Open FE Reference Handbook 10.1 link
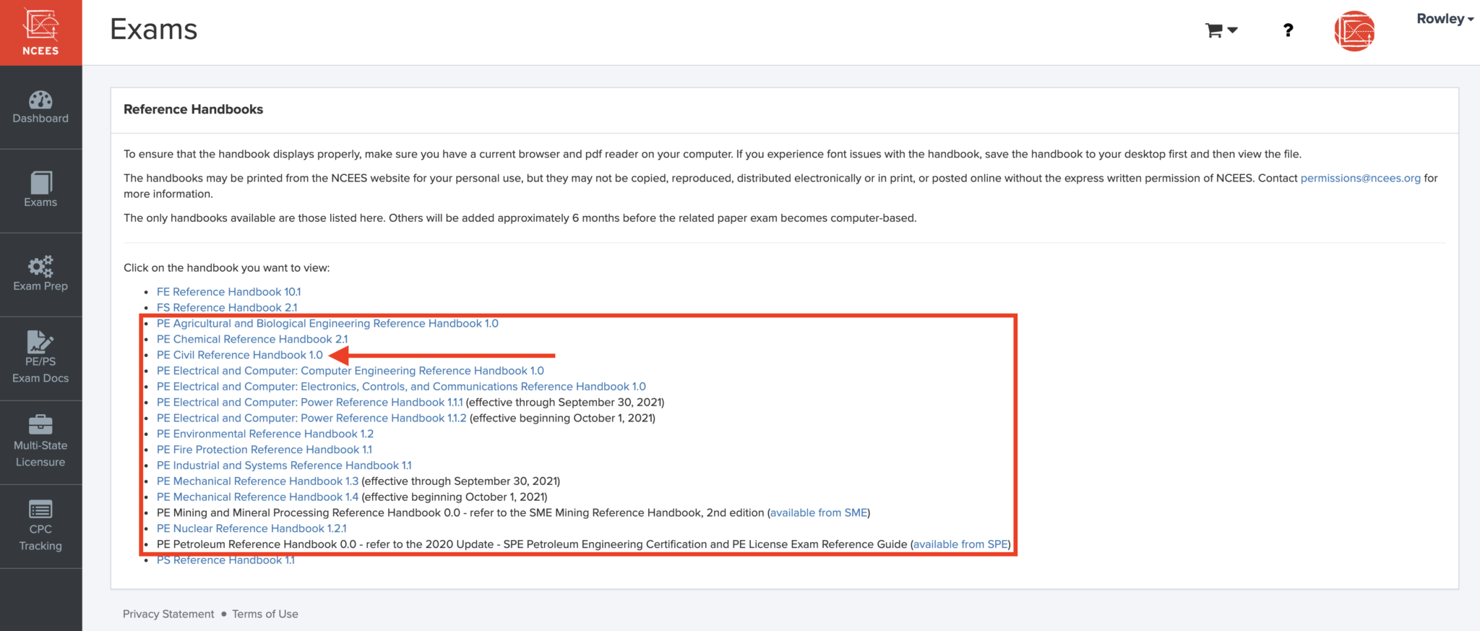Screen dimensions: 1480x631 click(228, 292)
